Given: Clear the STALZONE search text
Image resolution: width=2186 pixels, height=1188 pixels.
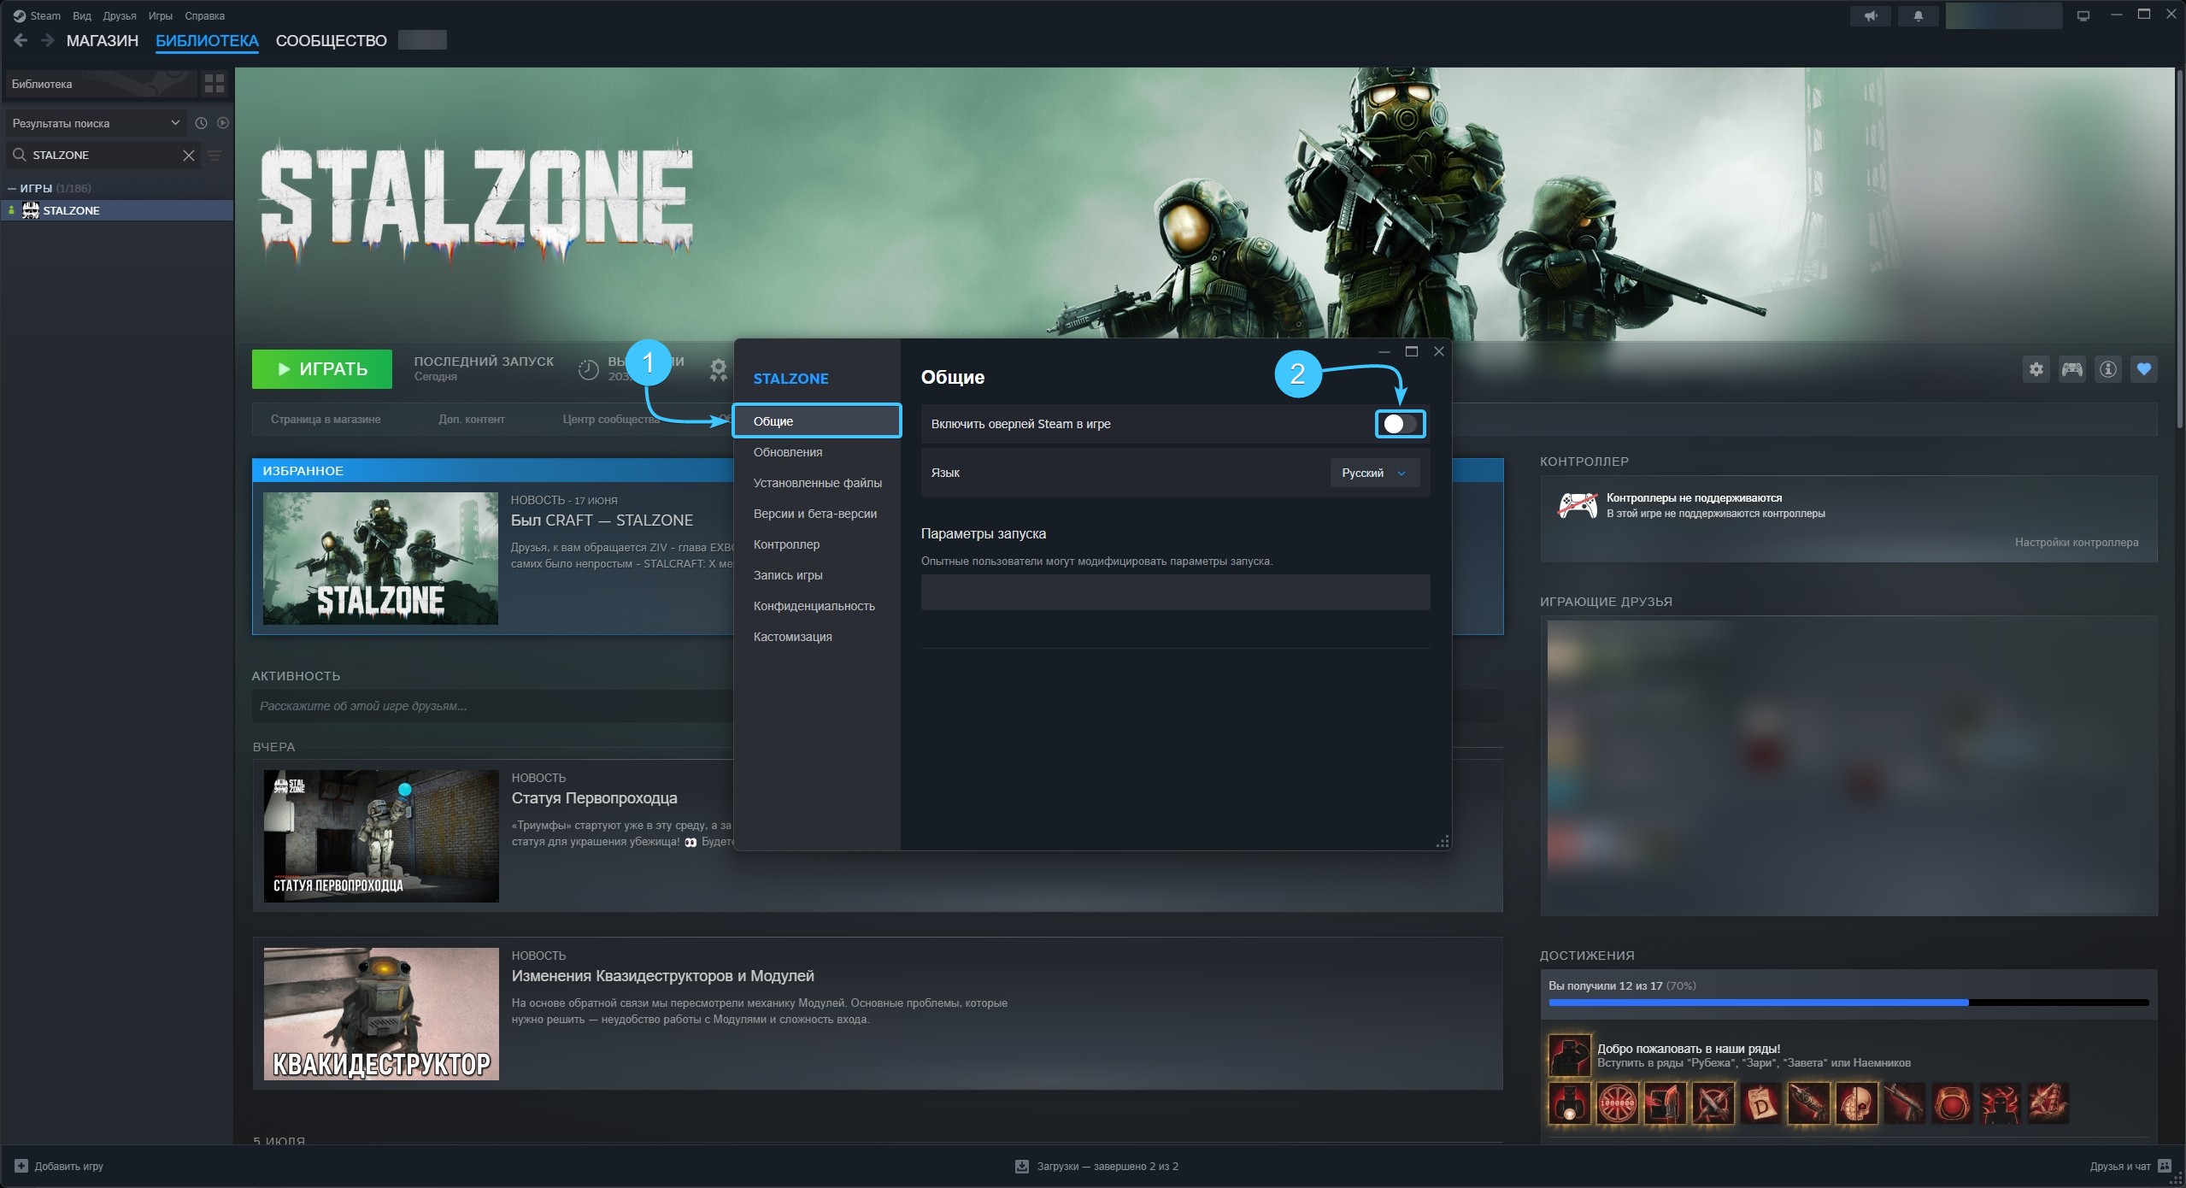Looking at the screenshot, I should click(189, 155).
